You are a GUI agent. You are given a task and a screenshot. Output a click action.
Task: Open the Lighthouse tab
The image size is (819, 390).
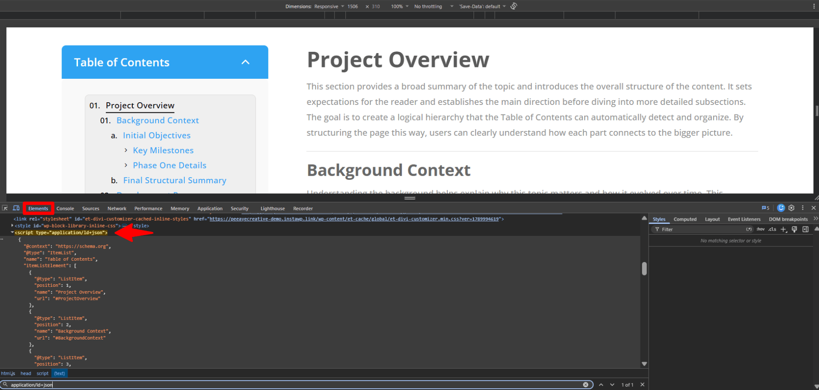273,208
